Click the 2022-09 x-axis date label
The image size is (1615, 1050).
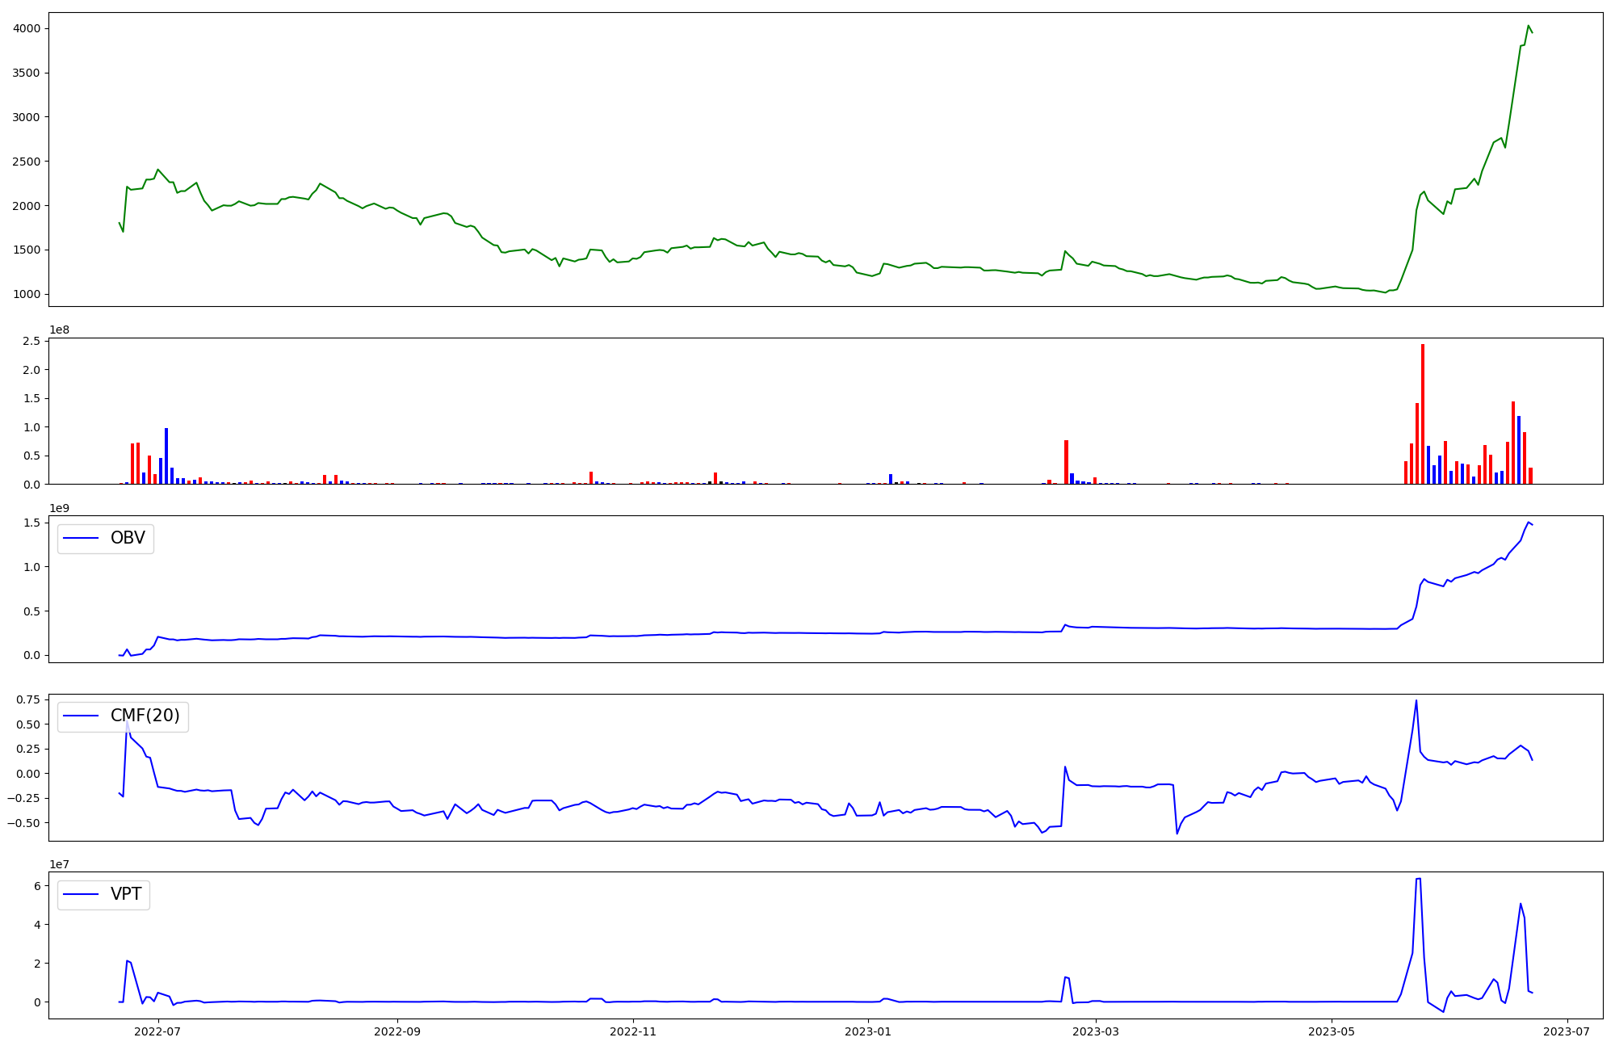point(397,1031)
